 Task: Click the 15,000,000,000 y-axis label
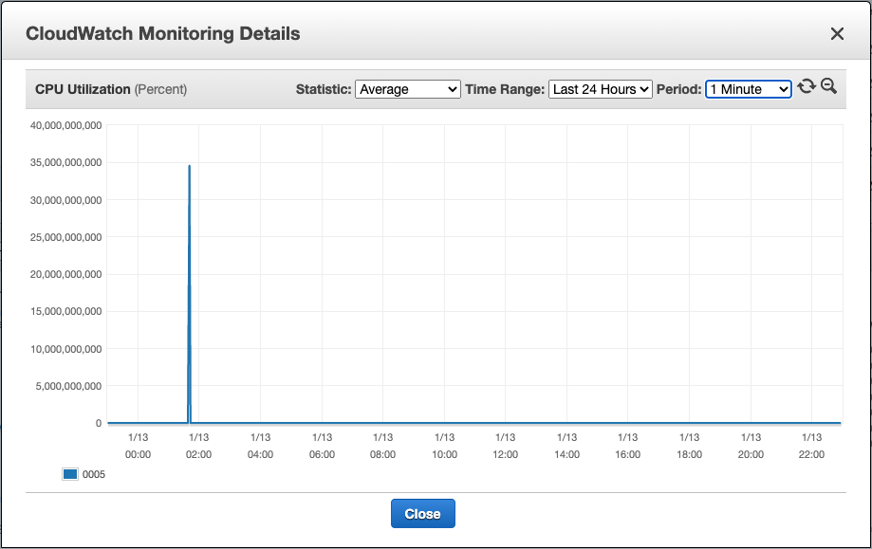pyautogui.click(x=66, y=312)
